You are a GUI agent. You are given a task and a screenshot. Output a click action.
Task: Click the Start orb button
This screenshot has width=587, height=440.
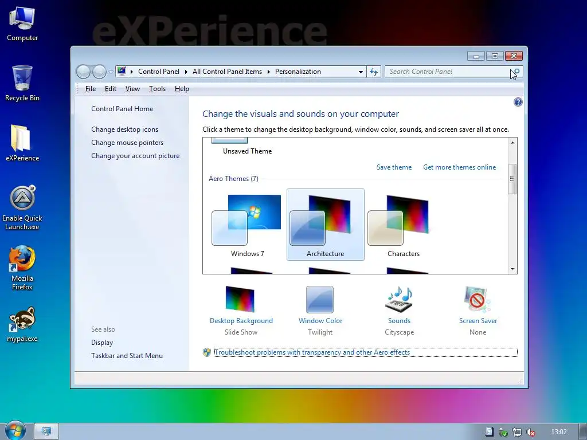coord(15,431)
